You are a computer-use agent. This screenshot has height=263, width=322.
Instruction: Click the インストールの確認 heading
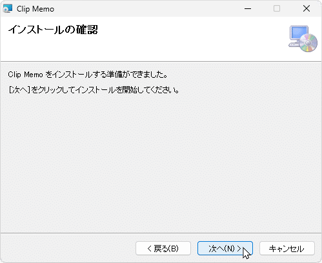53,30
